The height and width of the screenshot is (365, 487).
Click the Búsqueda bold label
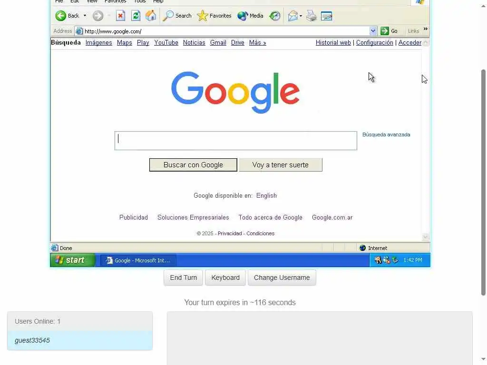click(x=66, y=42)
